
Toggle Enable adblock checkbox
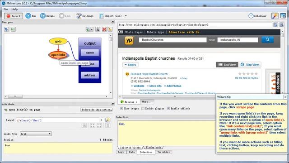168,109
